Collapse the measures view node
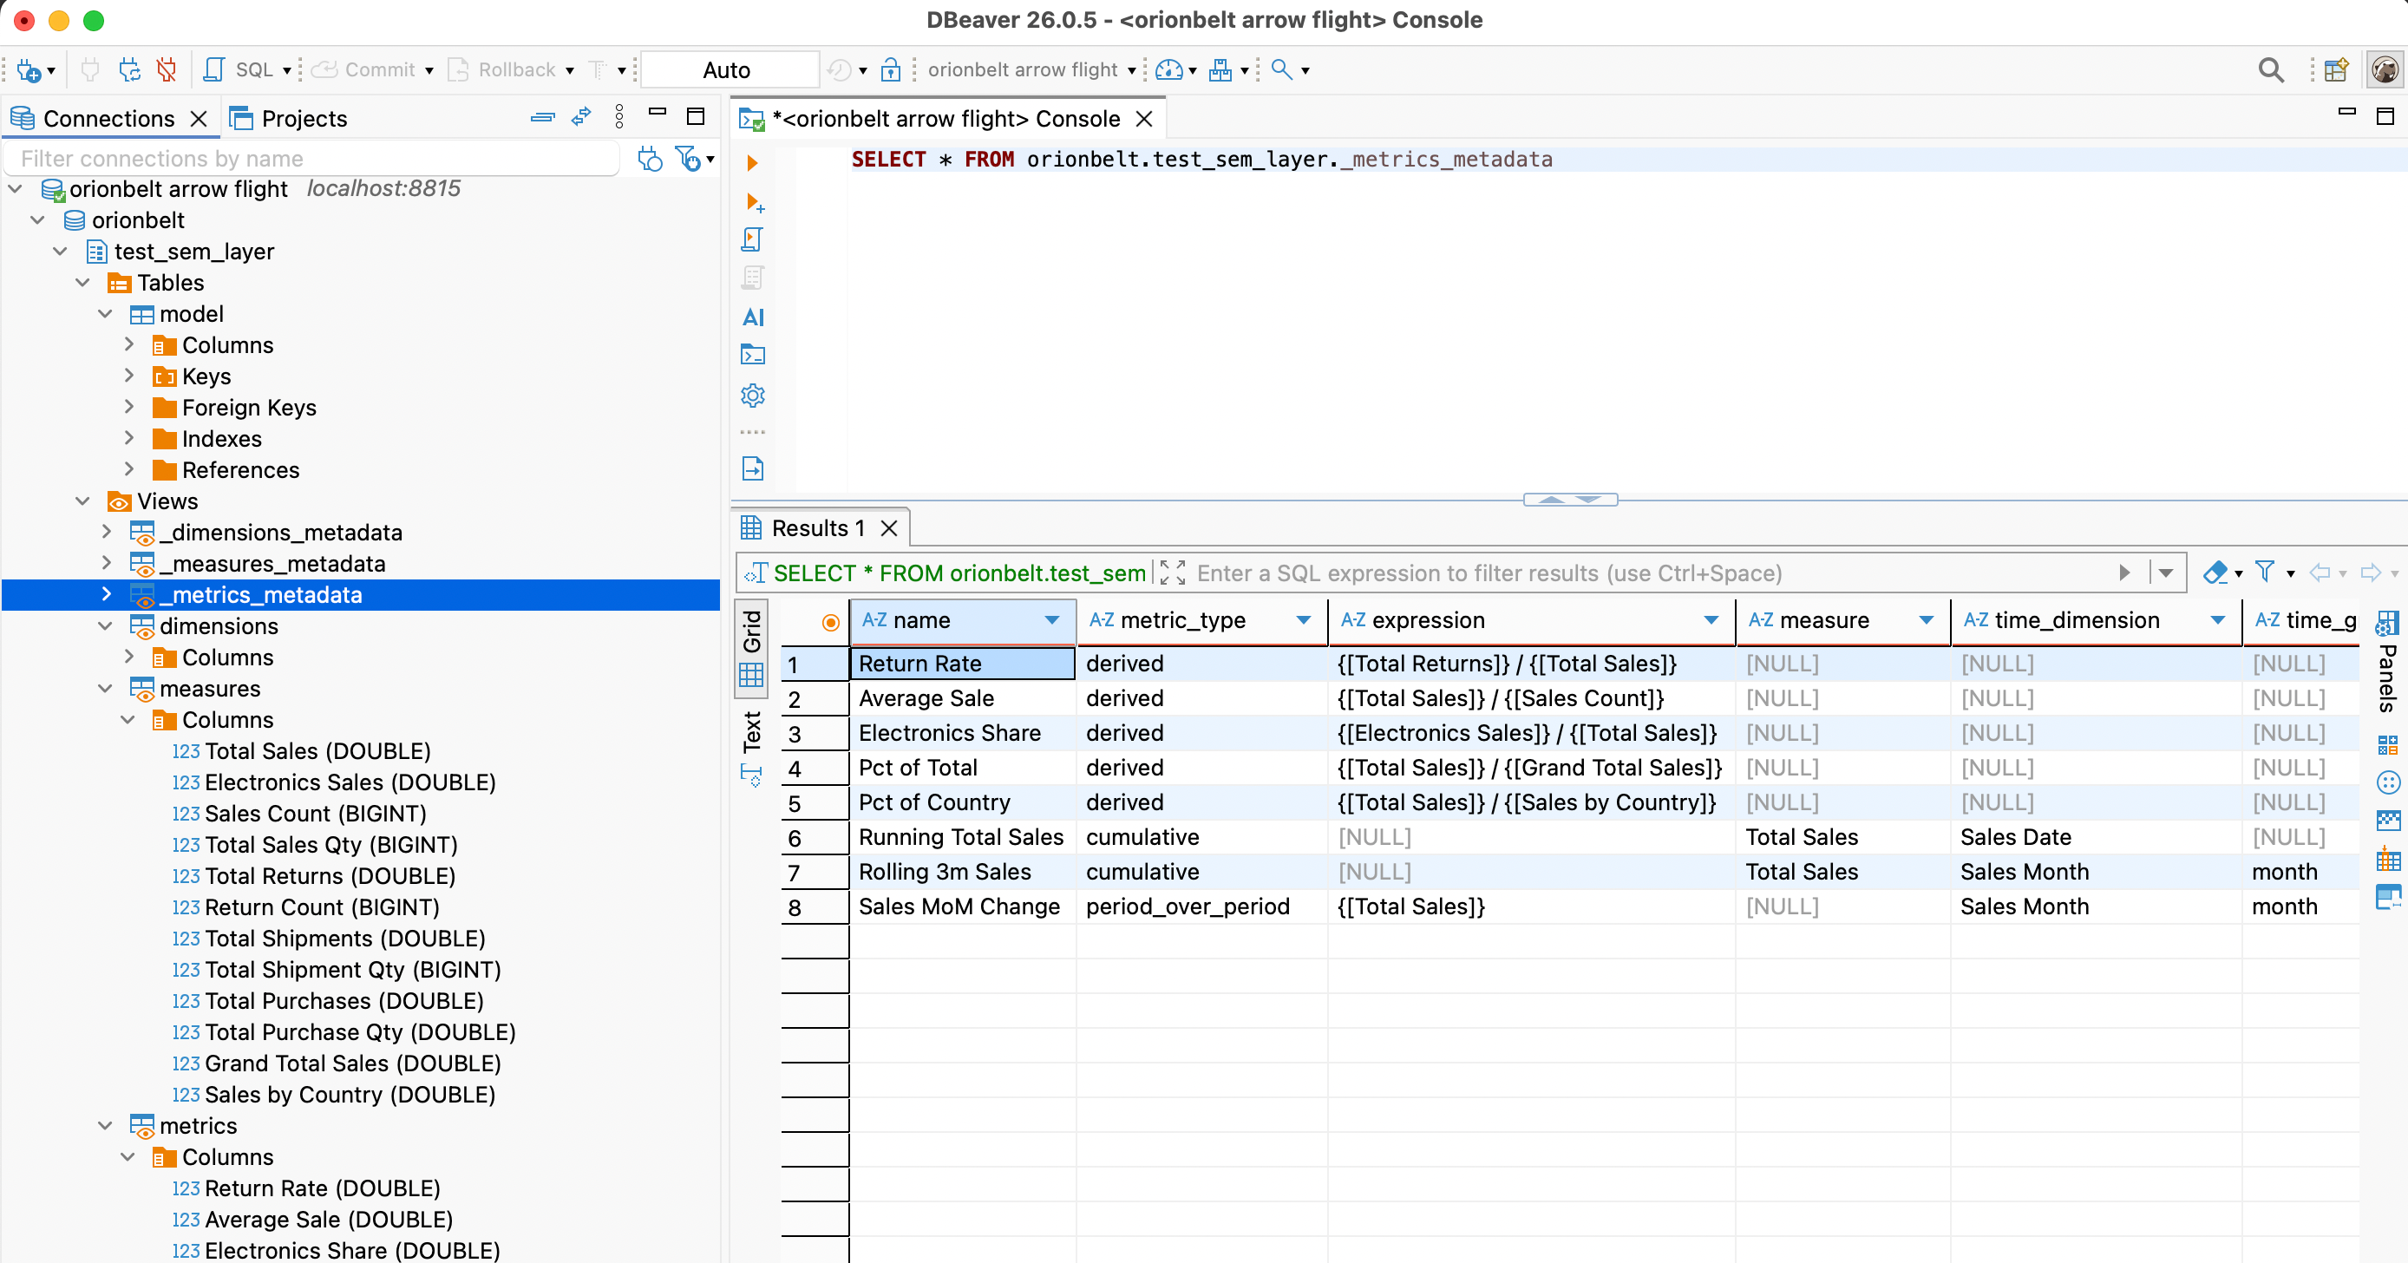Viewport: 2408px width, 1263px height. point(107,689)
